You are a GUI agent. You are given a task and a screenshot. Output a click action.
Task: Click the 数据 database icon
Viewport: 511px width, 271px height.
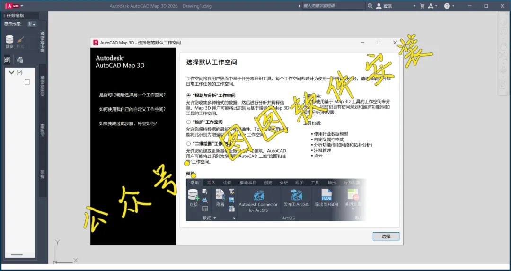[9, 42]
